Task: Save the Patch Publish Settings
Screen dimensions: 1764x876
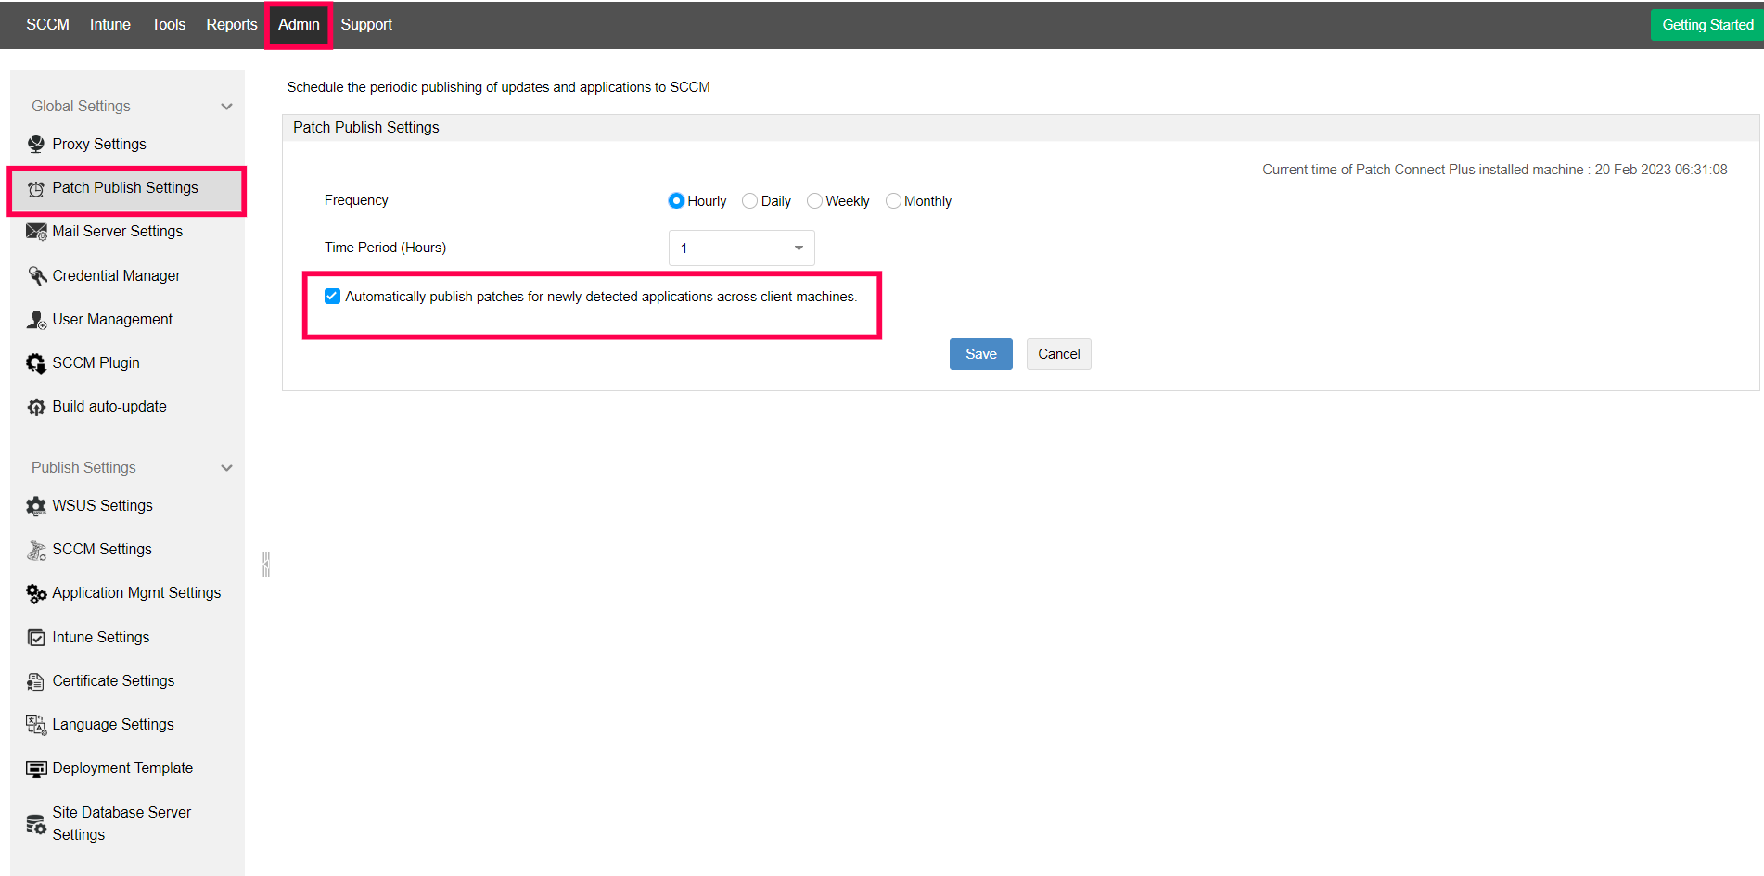Action: coord(980,353)
